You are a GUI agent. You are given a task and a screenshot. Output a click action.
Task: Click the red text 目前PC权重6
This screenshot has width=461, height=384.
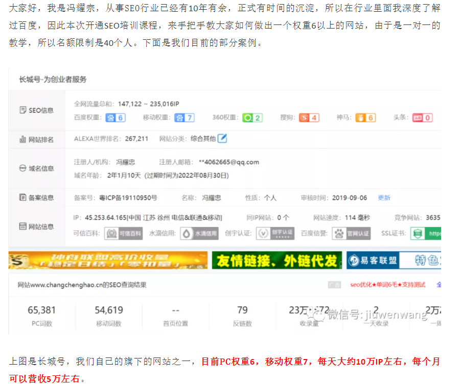[228, 362]
